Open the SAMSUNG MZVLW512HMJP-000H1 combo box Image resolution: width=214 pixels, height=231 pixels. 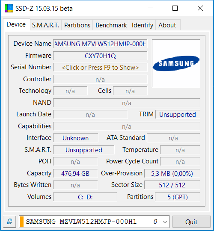(94, 222)
